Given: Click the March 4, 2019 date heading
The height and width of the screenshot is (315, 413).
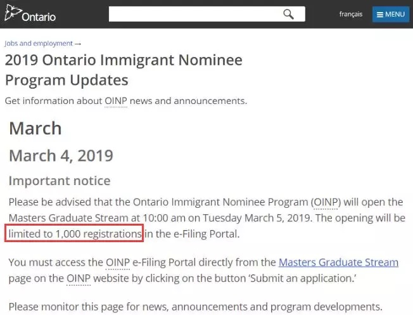Looking at the screenshot, I should pyautogui.click(x=61, y=155).
